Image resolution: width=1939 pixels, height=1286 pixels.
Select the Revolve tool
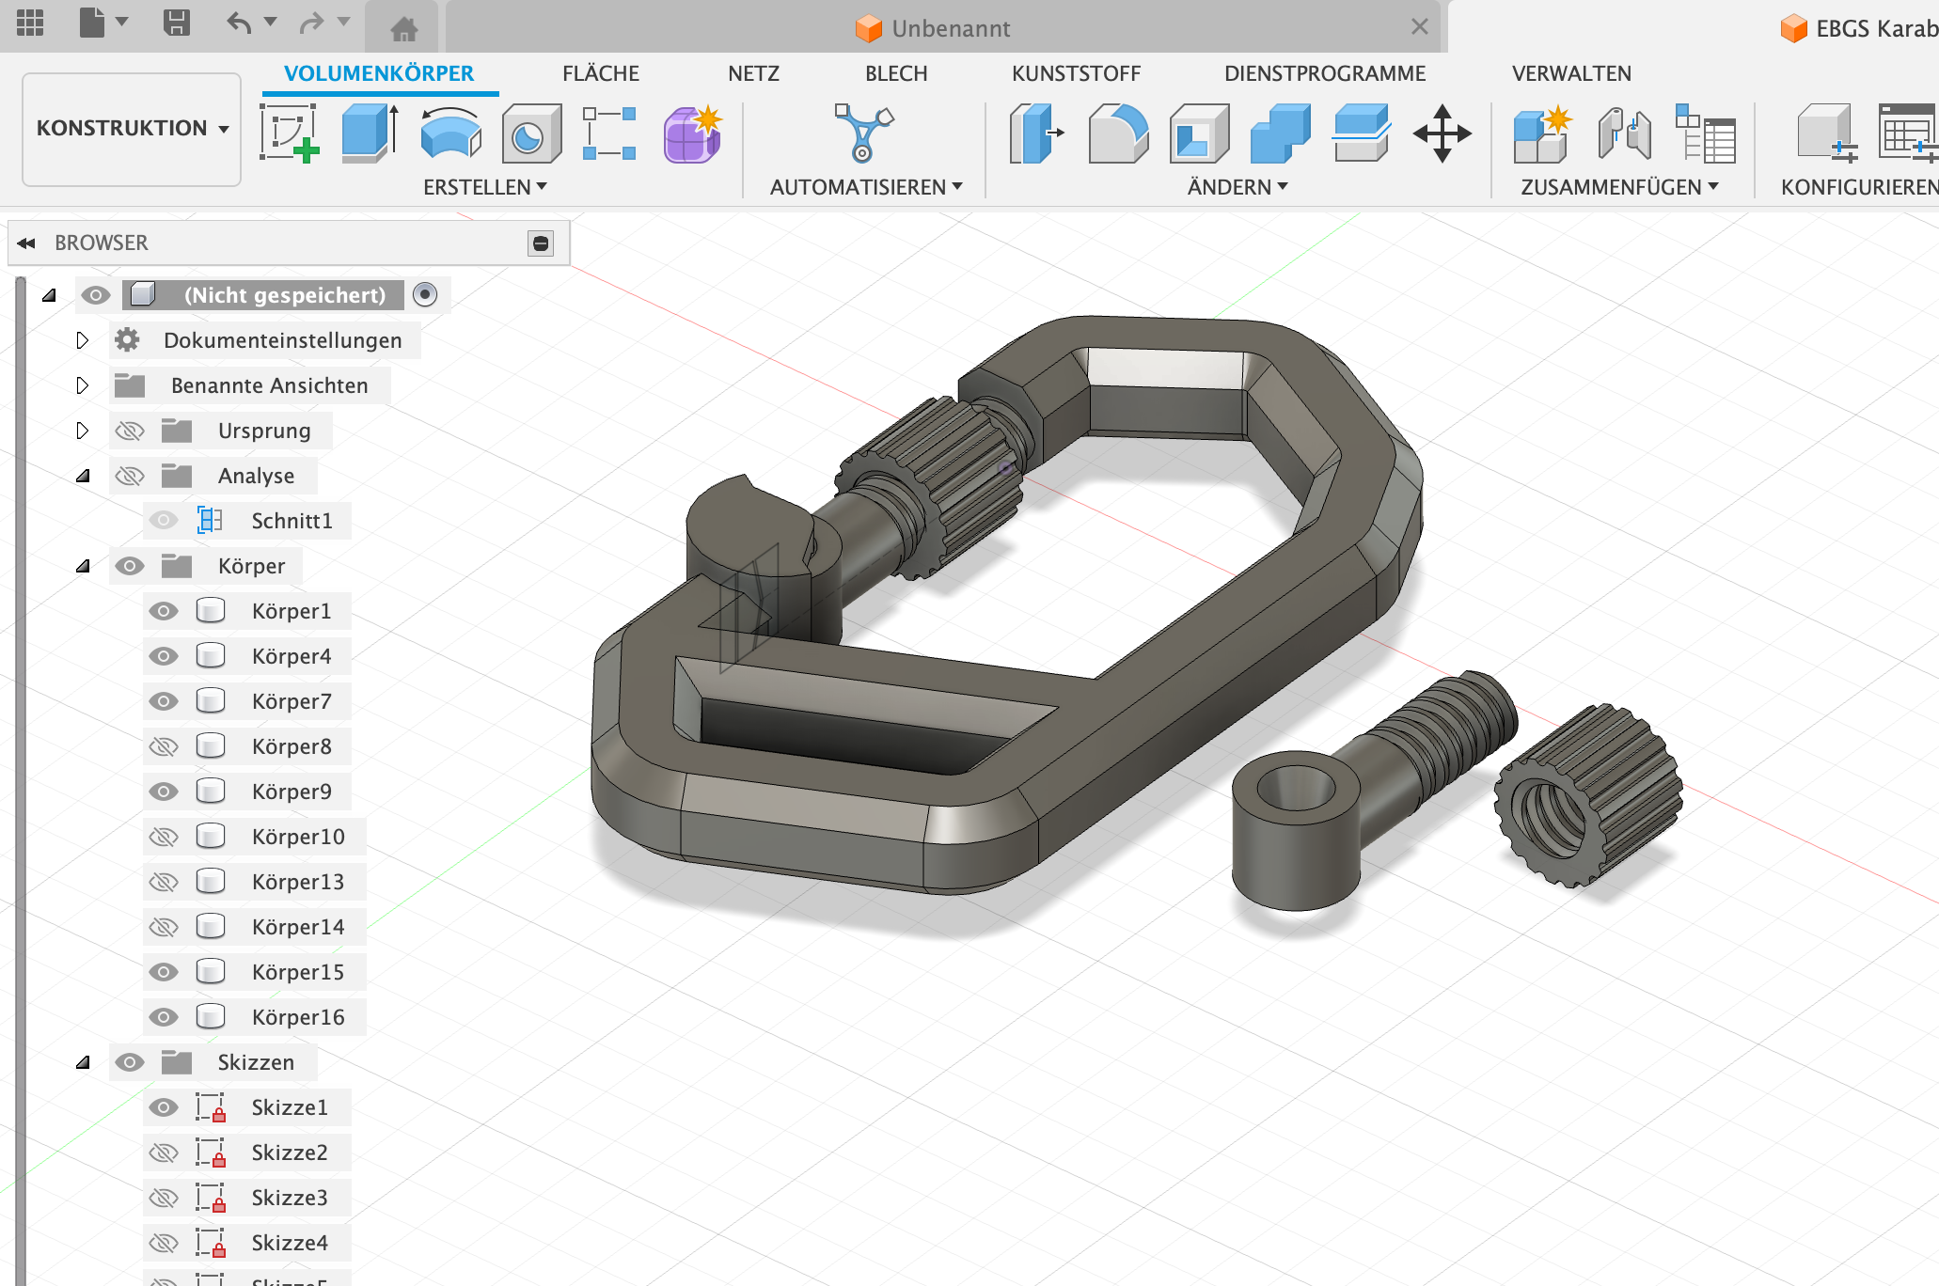[x=450, y=134]
